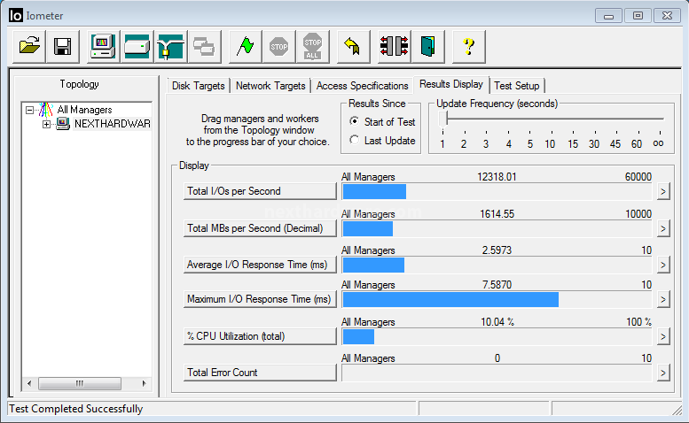Click Average I/O Response Time button
Screen dimensions: 689x423
[260, 265]
